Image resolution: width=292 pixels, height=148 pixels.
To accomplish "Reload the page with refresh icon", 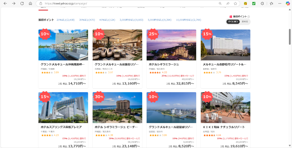I will (x=22, y=3).
